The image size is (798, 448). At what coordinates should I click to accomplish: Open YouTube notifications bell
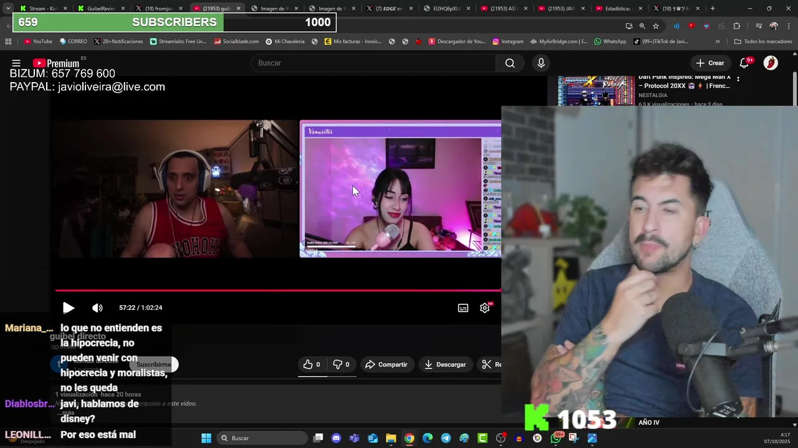(744, 63)
